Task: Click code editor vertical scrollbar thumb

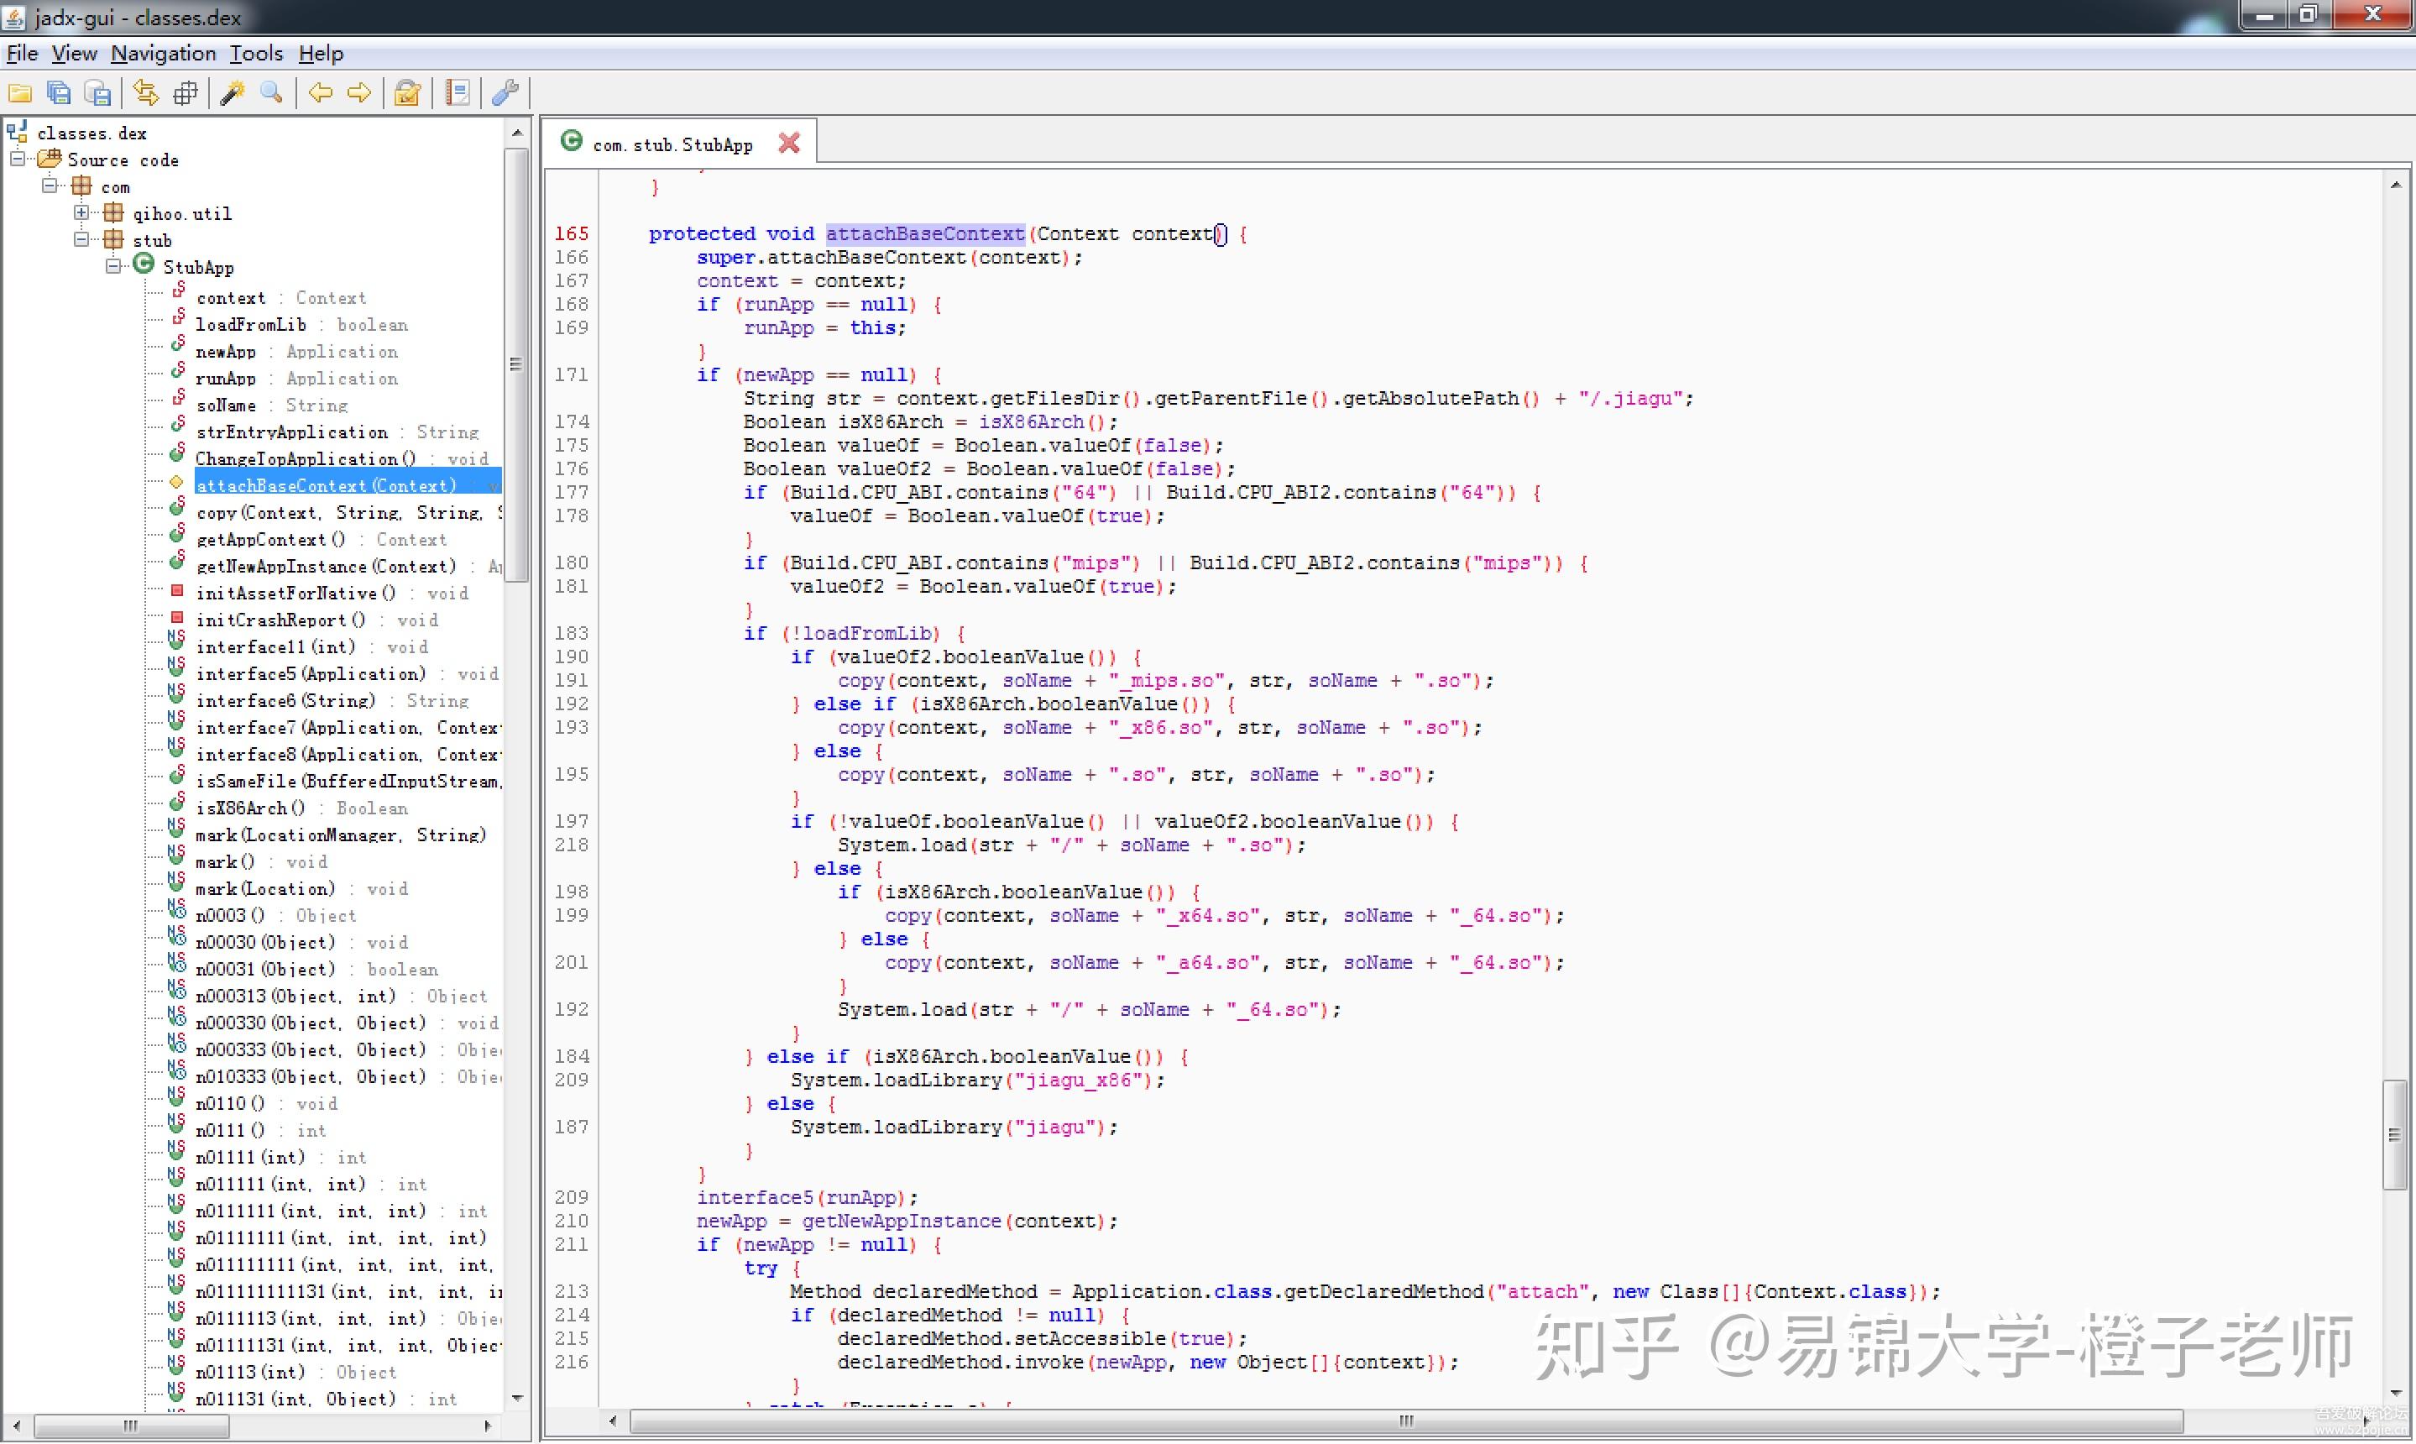Action: tap(2395, 1134)
